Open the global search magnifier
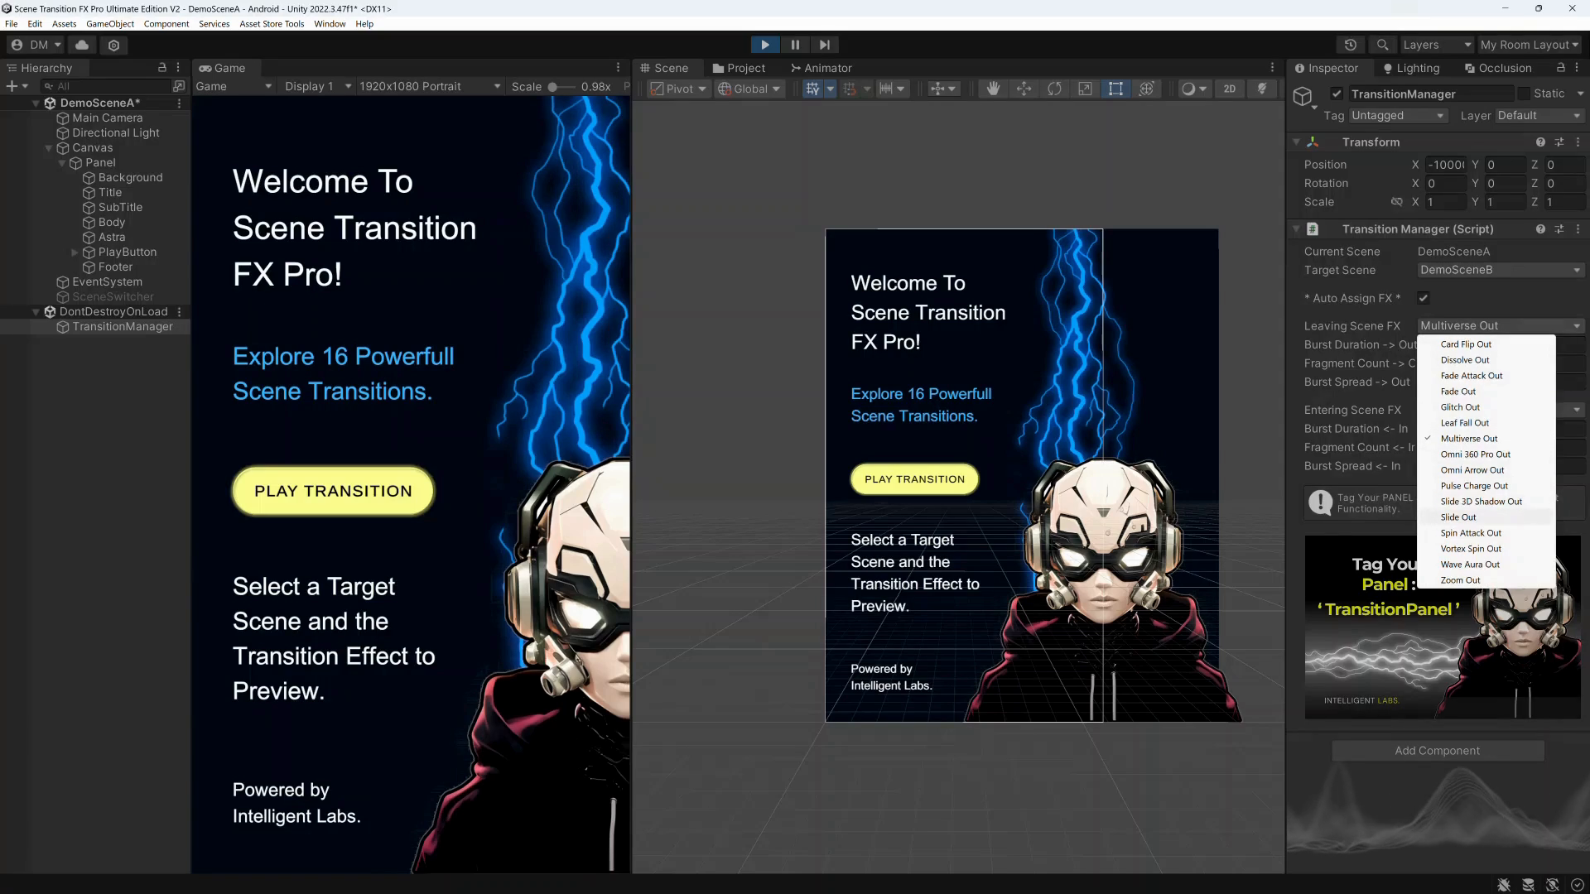 click(x=1382, y=45)
